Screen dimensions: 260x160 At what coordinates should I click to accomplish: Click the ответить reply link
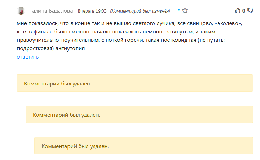28,57
